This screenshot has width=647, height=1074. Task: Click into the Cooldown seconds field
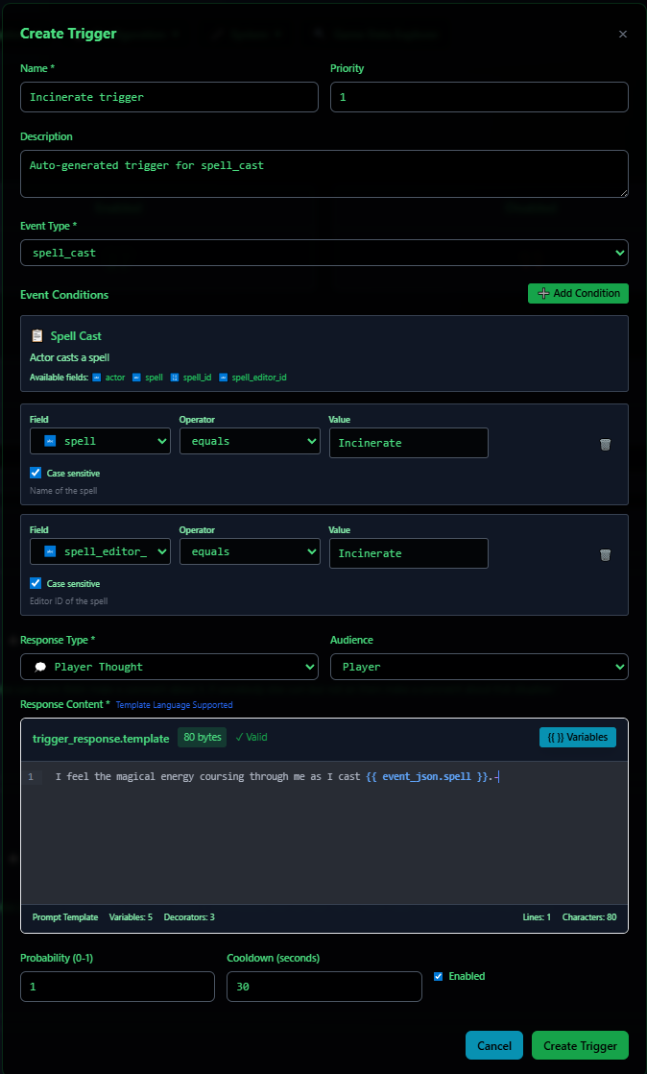(x=323, y=987)
